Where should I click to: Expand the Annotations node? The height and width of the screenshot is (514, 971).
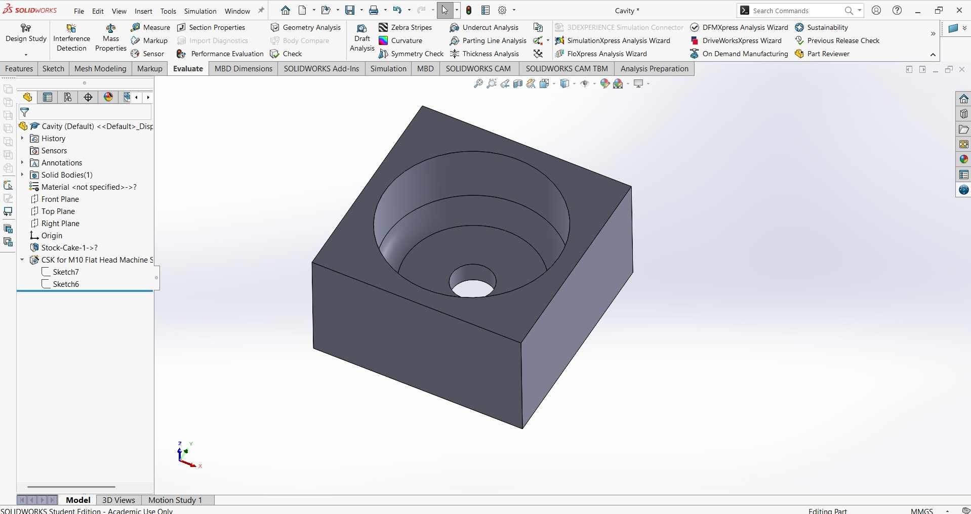click(x=22, y=162)
